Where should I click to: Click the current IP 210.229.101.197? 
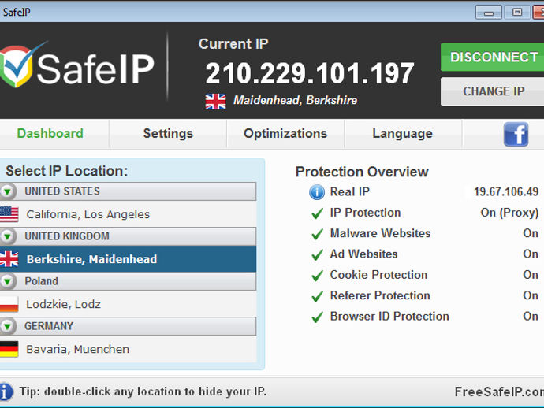[x=310, y=73]
